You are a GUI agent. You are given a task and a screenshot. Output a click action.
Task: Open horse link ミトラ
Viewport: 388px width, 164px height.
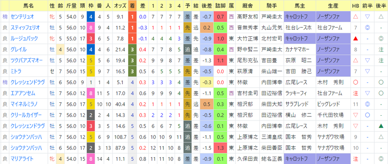click(16, 71)
